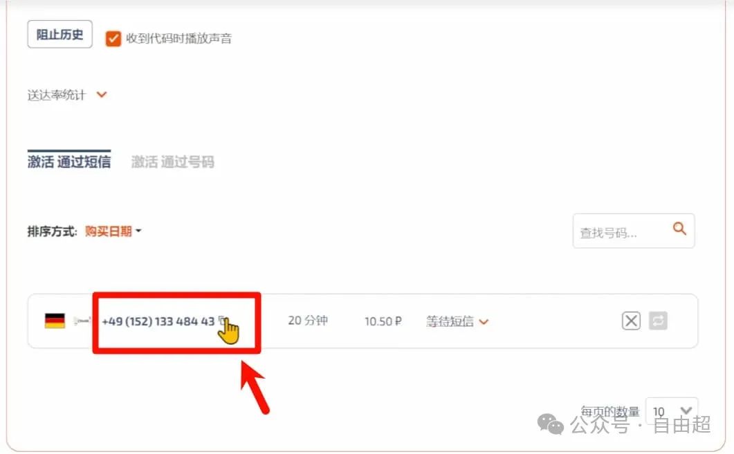The width and height of the screenshot is (734, 454).
Task: Select the +49 (152) 133 484 43 number
Action: click(158, 322)
